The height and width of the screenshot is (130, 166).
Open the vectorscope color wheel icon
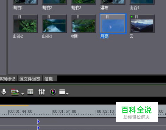(53, 92)
